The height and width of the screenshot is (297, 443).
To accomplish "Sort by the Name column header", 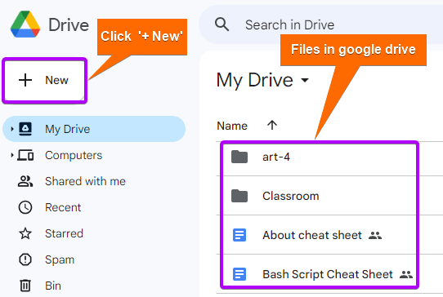I will [232, 126].
